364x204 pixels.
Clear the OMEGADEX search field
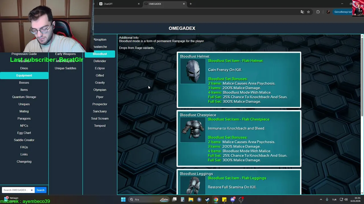click(32, 190)
